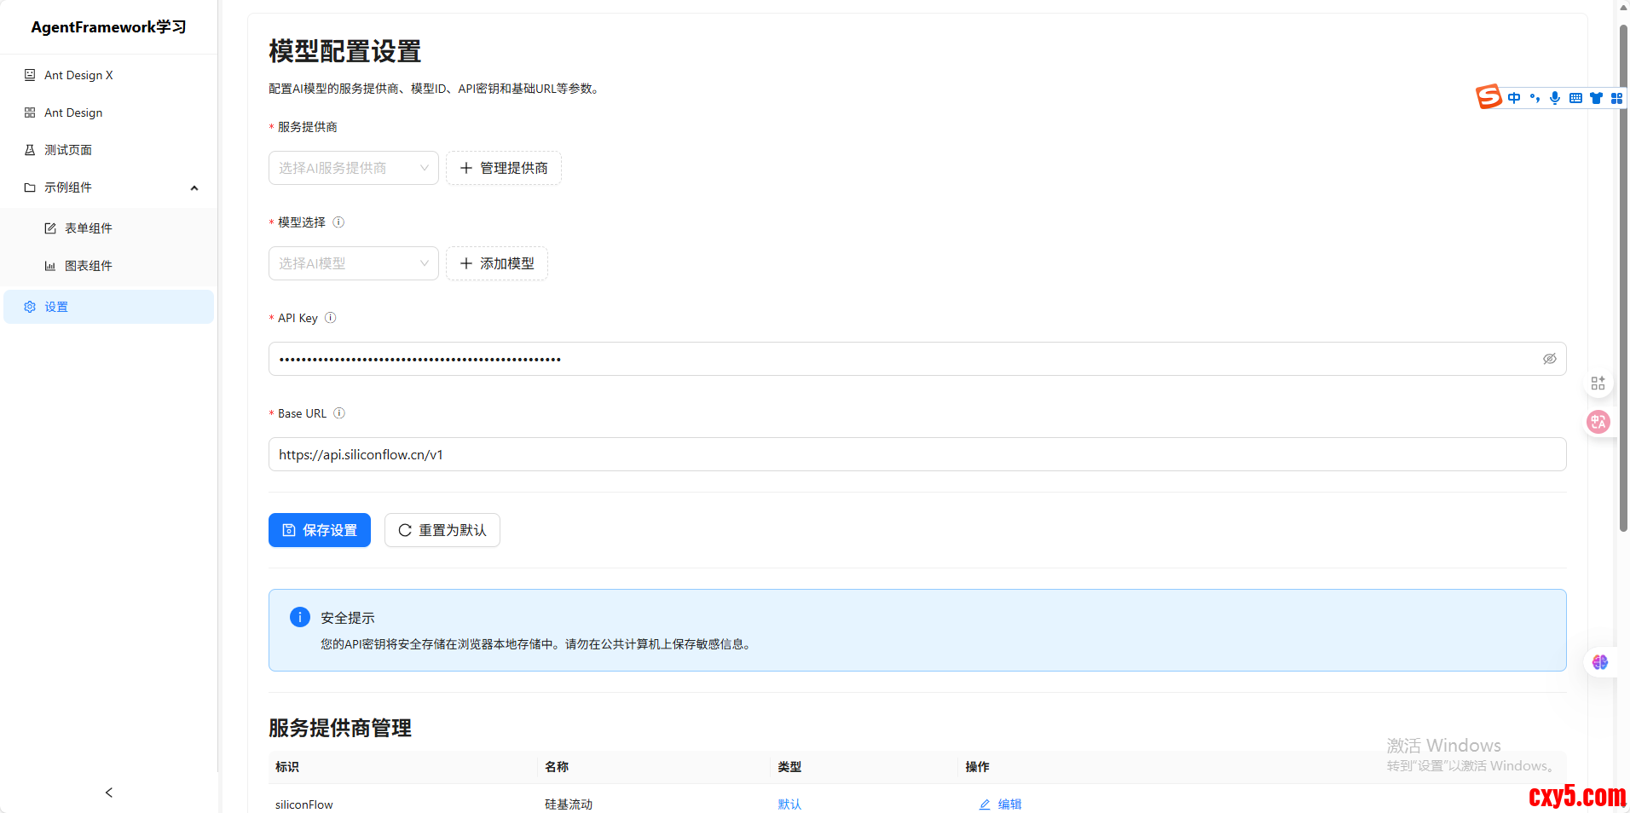Screen dimensions: 1630x813
Task: Collapse the sidebar with left arrow
Action: [109, 793]
